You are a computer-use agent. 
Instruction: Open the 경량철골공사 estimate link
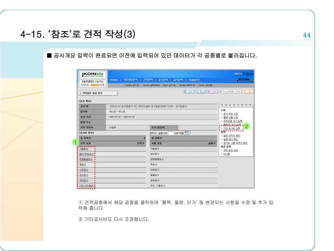tap(86, 159)
